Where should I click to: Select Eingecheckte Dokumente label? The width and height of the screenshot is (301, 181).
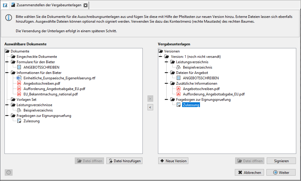click(37, 56)
